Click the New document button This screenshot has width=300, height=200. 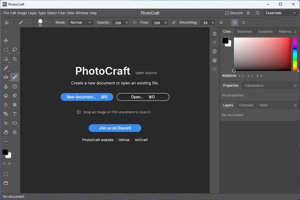click(x=87, y=97)
